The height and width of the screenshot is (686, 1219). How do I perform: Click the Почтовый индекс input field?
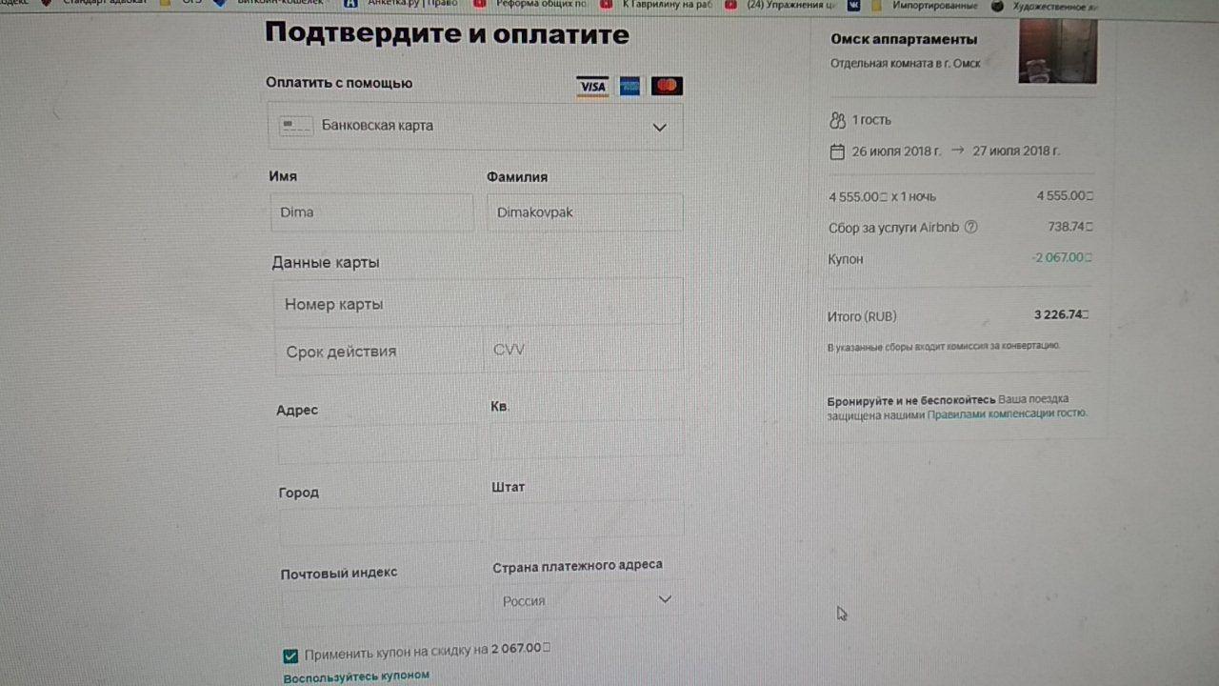(x=379, y=604)
